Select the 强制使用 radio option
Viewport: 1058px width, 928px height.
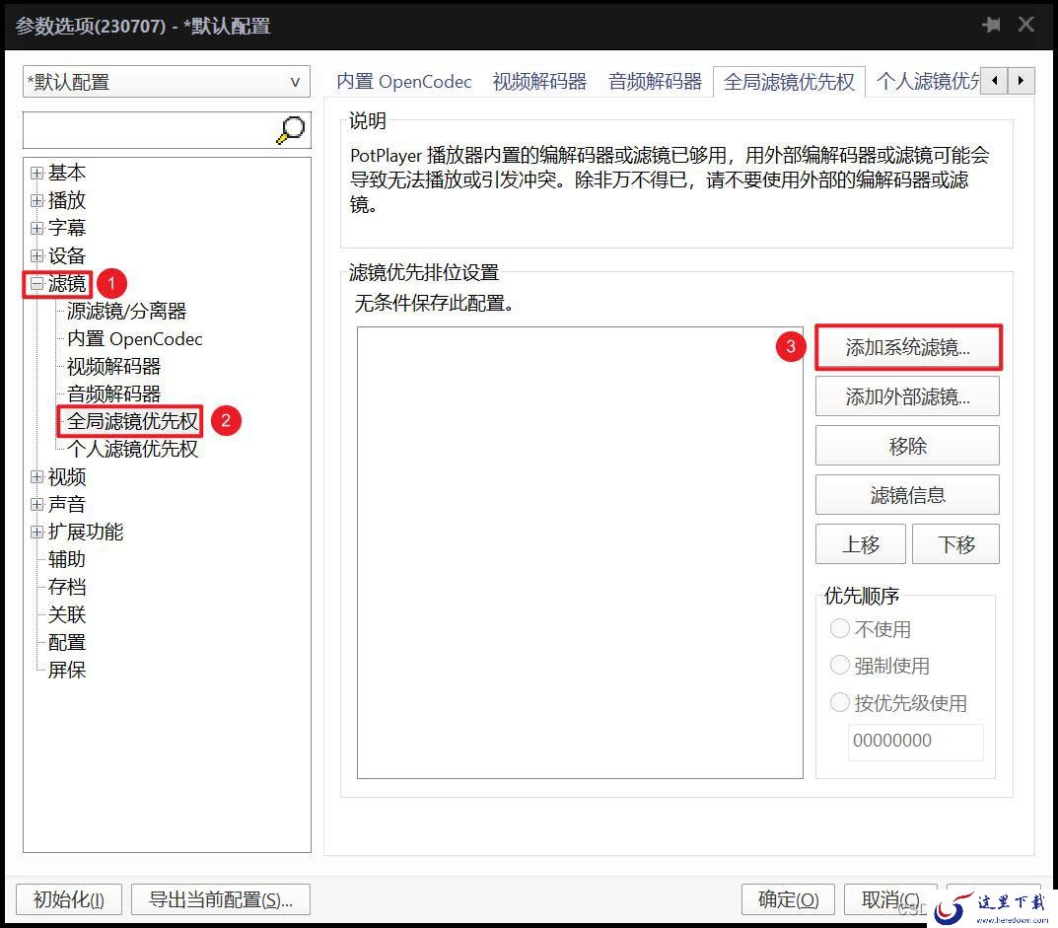[880, 666]
